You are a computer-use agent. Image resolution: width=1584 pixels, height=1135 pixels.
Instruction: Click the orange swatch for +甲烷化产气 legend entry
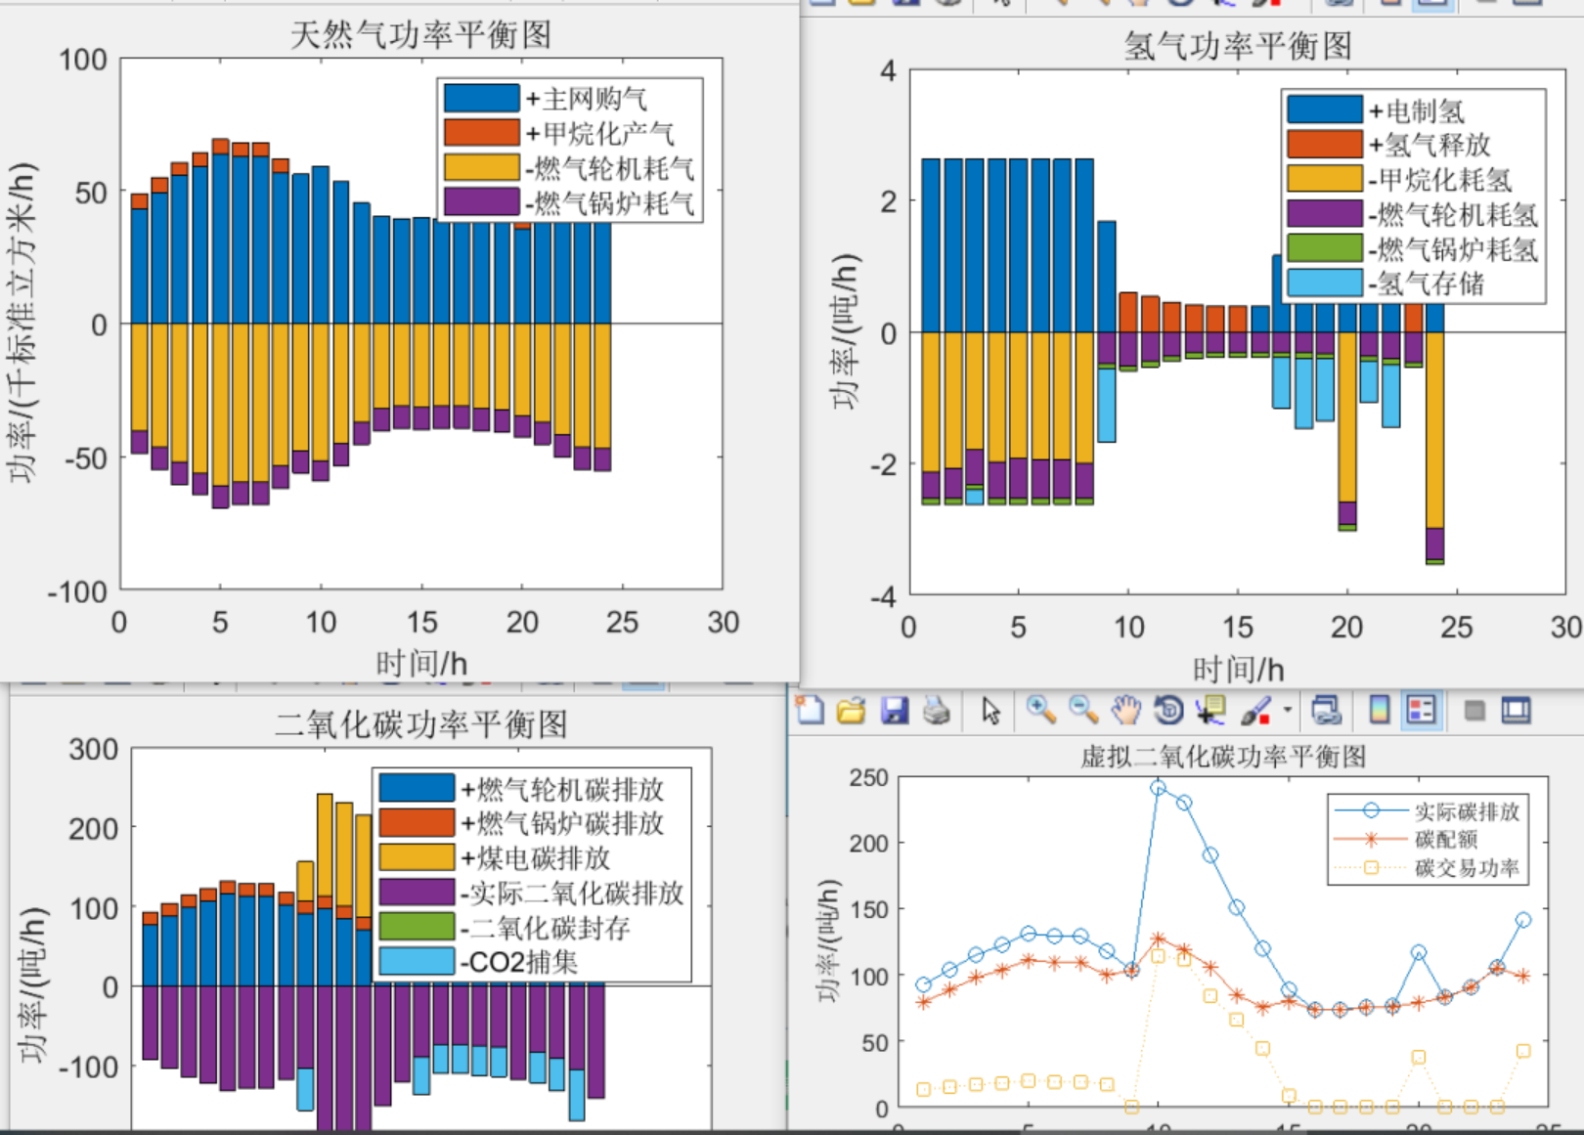point(481,132)
